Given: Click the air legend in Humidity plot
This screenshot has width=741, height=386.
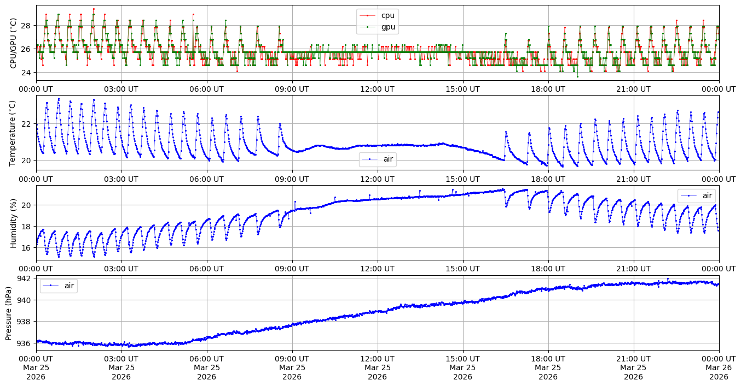Looking at the screenshot, I should coord(696,195).
